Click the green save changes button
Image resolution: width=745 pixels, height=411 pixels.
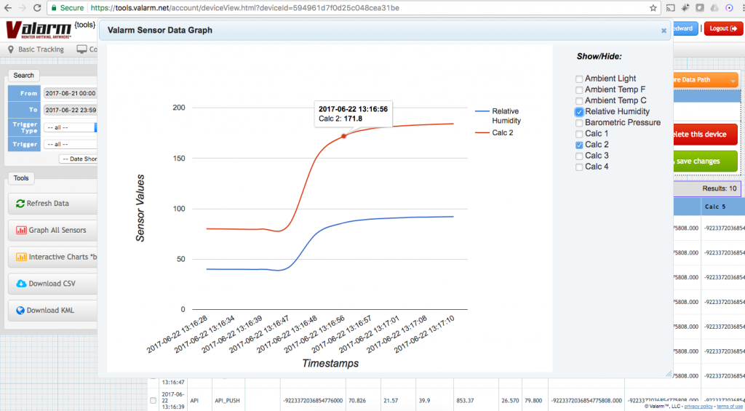(x=706, y=161)
